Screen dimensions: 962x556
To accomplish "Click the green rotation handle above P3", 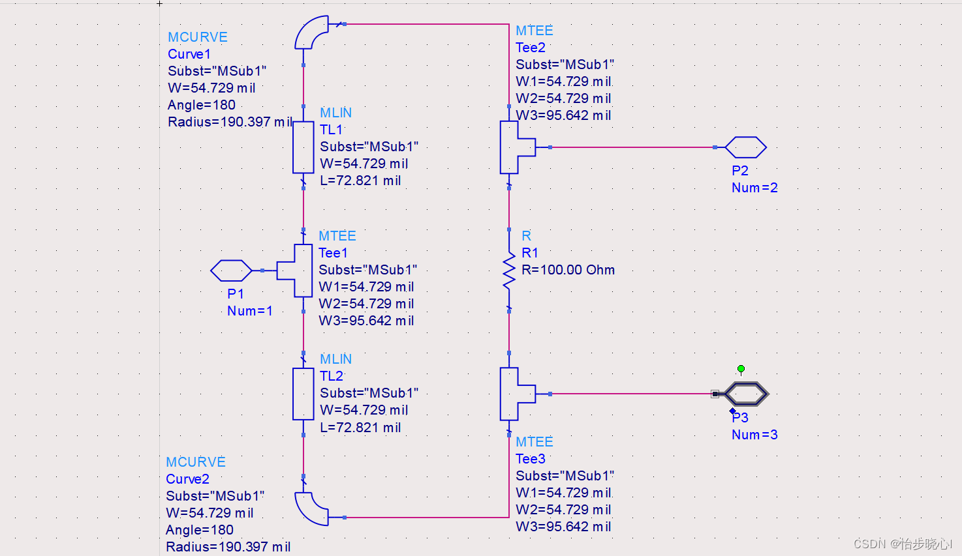I will click(741, 369).
